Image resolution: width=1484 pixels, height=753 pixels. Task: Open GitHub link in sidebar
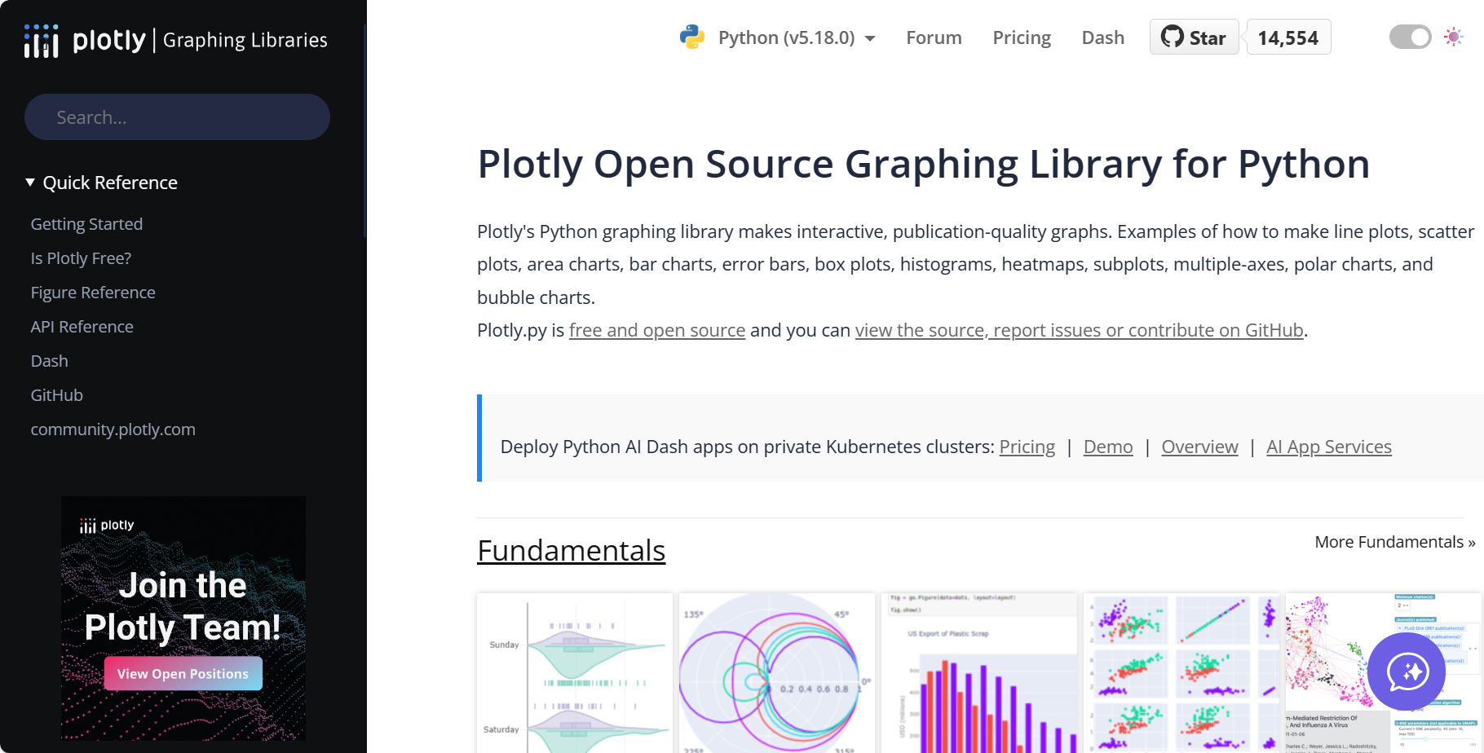(56, 395)
